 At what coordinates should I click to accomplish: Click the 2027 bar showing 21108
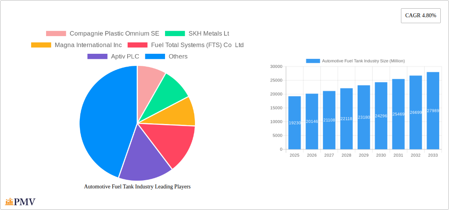329,120
